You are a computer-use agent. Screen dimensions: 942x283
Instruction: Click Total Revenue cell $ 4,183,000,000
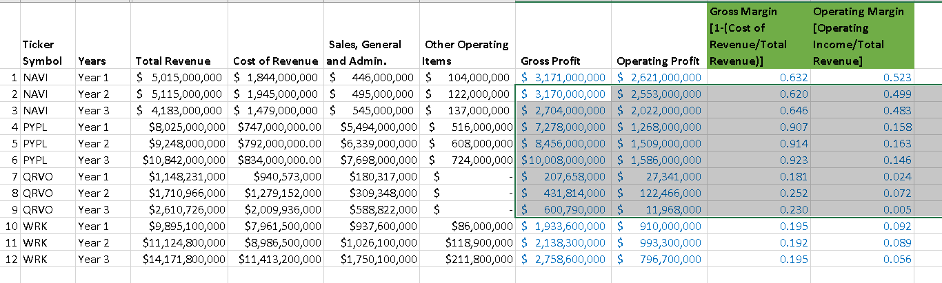[x=179, y=111]
